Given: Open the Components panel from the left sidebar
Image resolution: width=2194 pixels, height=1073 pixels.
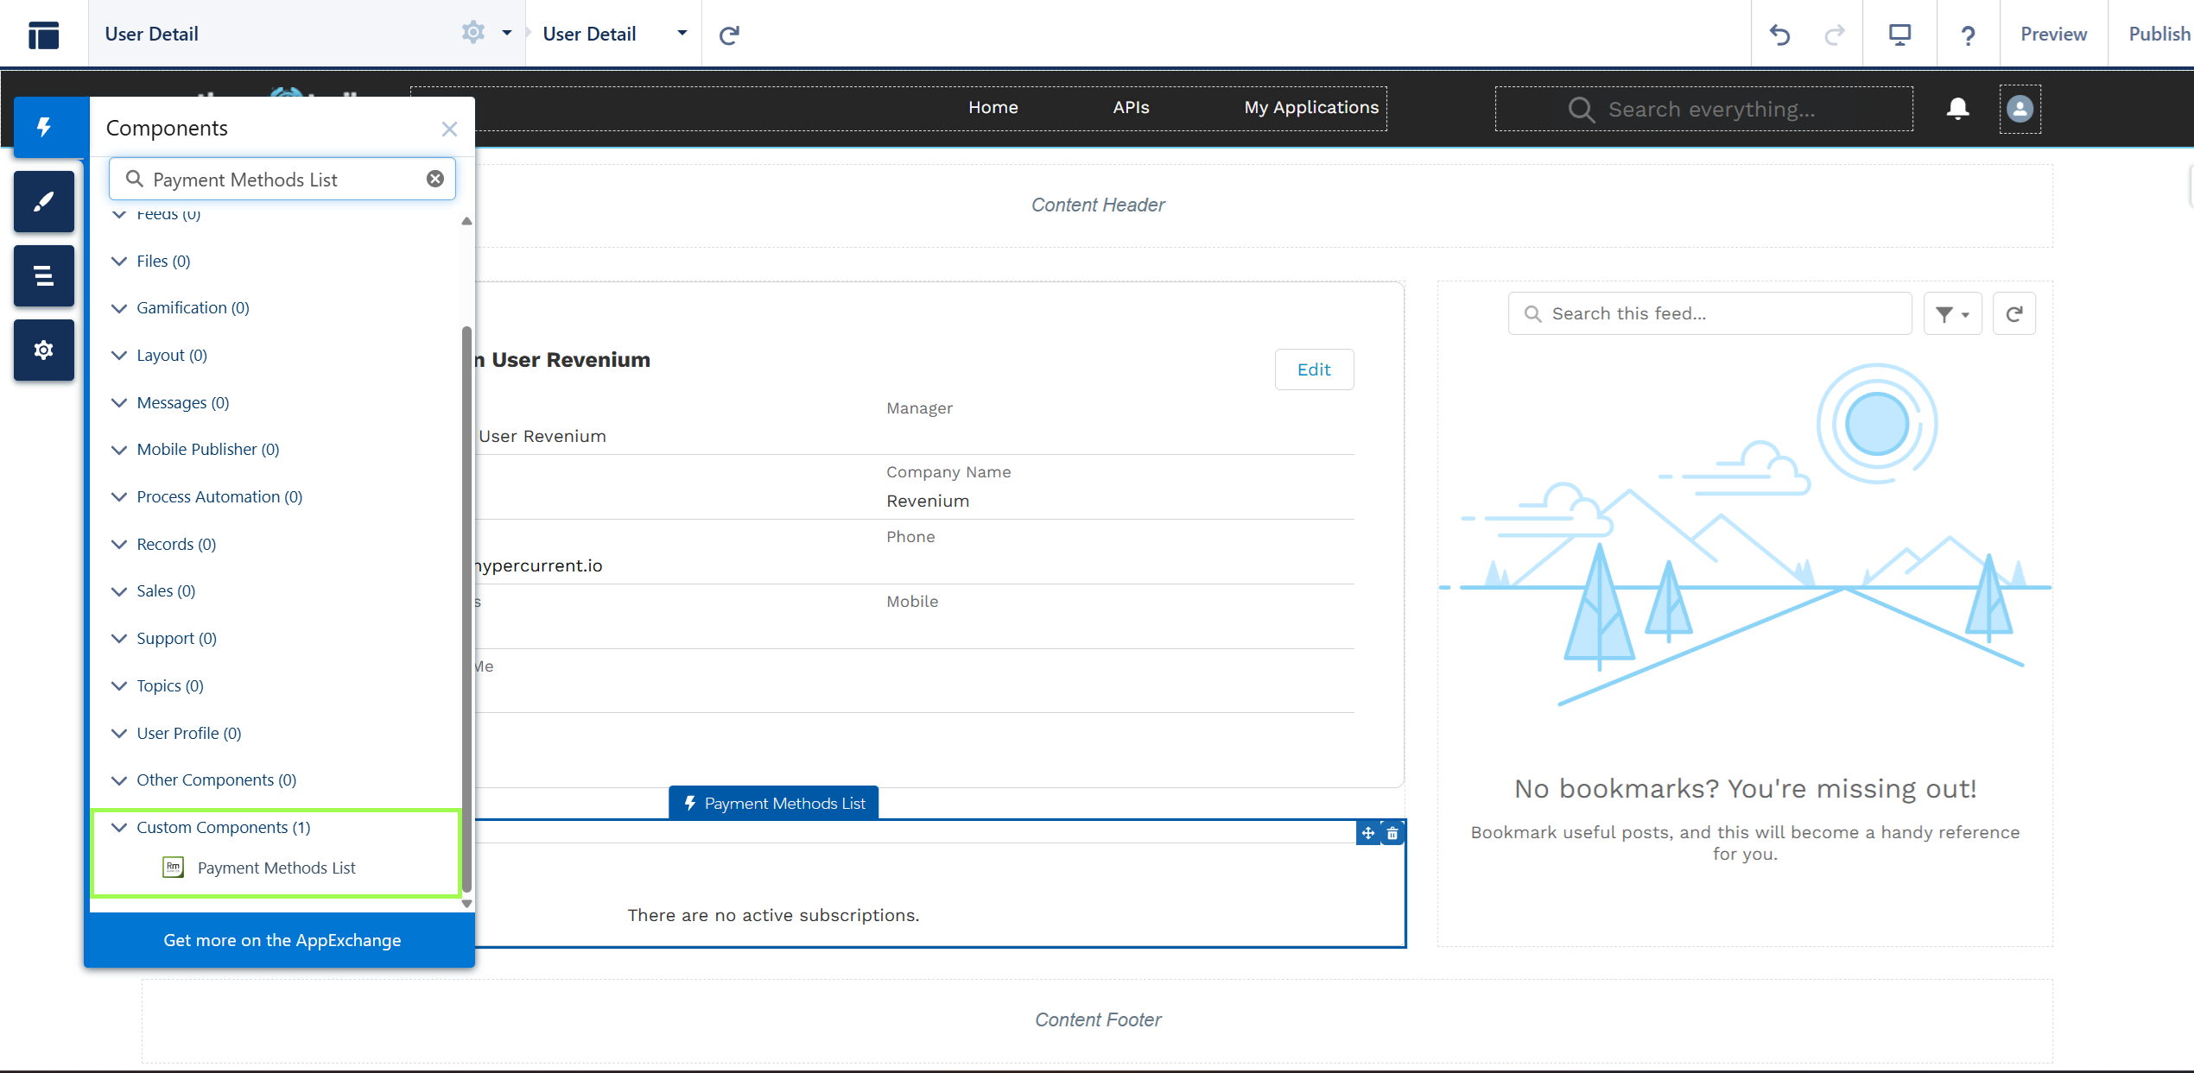Looking at the screenshot, I should click(44, 127).
